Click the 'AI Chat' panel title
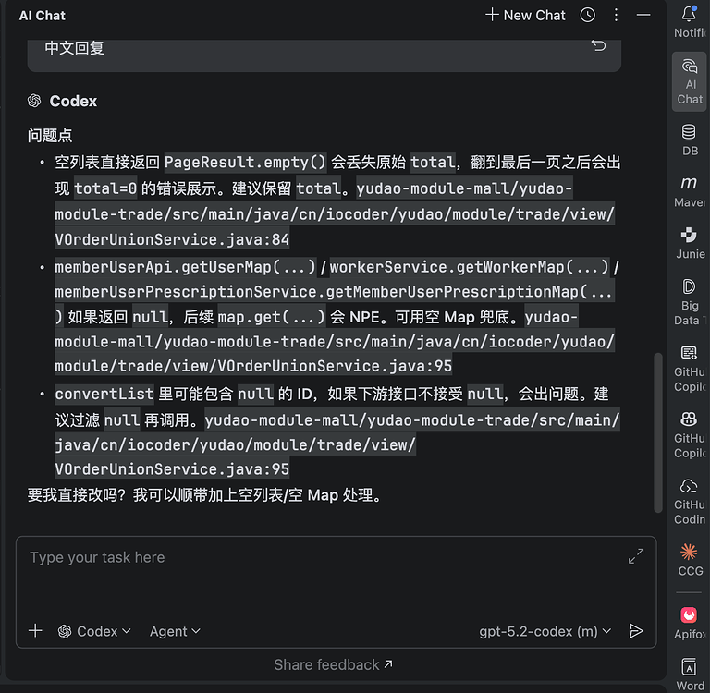Viewport: 710px width, 693px height. coord(43,16)
